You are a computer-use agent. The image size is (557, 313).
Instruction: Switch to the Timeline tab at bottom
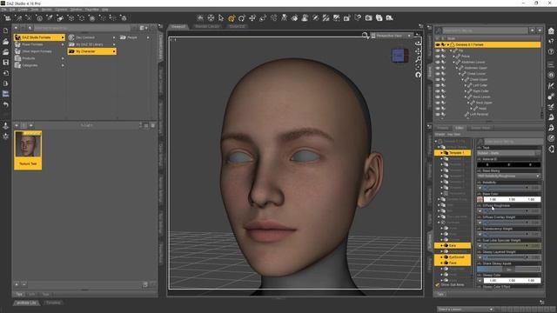(53, 303)
